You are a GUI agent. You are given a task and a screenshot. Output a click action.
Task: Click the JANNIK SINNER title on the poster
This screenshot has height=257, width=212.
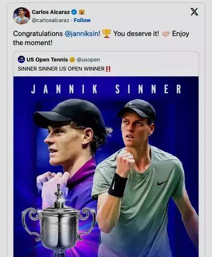tap(106, 89)
